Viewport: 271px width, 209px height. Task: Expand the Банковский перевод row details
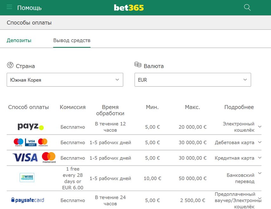click(260, 173)
